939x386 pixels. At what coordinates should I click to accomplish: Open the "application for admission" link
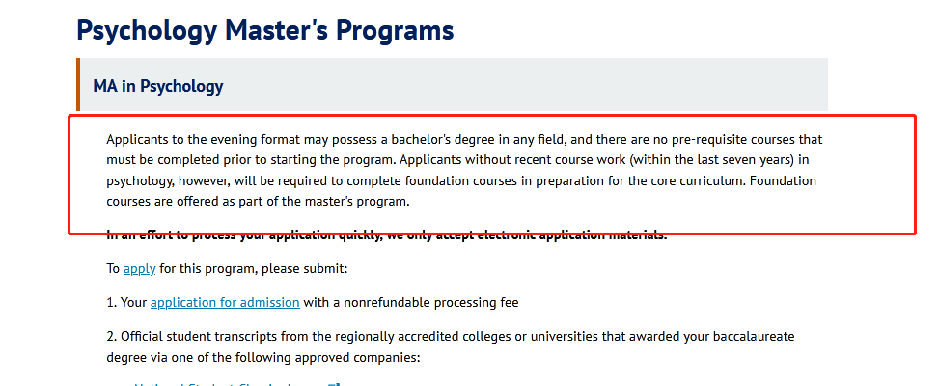pyautogui.click(x=225, y=303)
